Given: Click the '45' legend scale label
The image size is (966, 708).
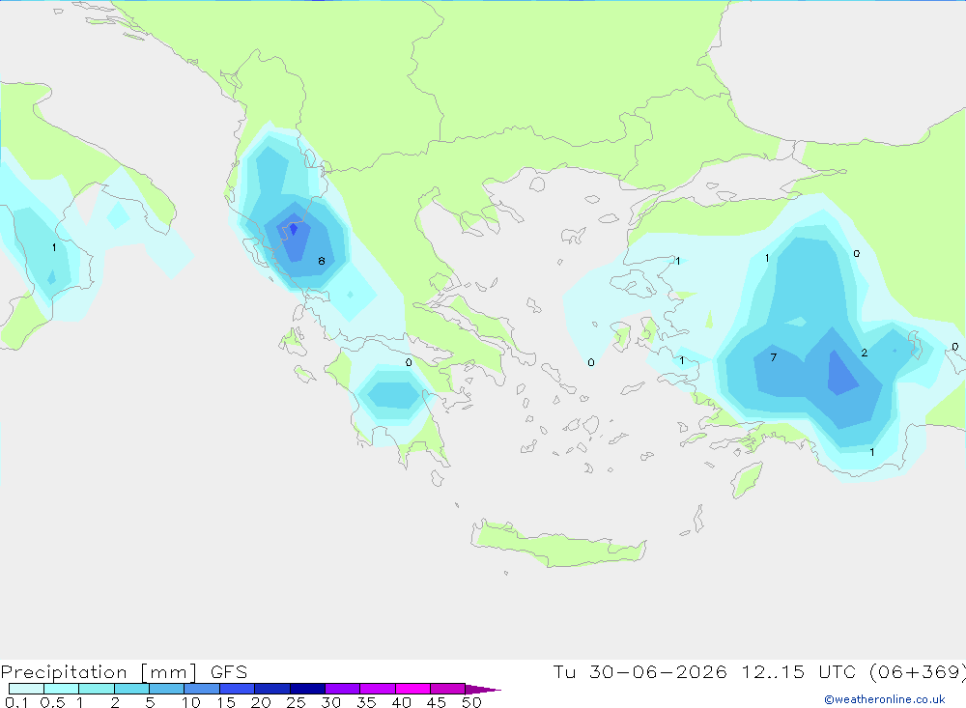Looking at the screenshot, I should click(x=437, y=702).
